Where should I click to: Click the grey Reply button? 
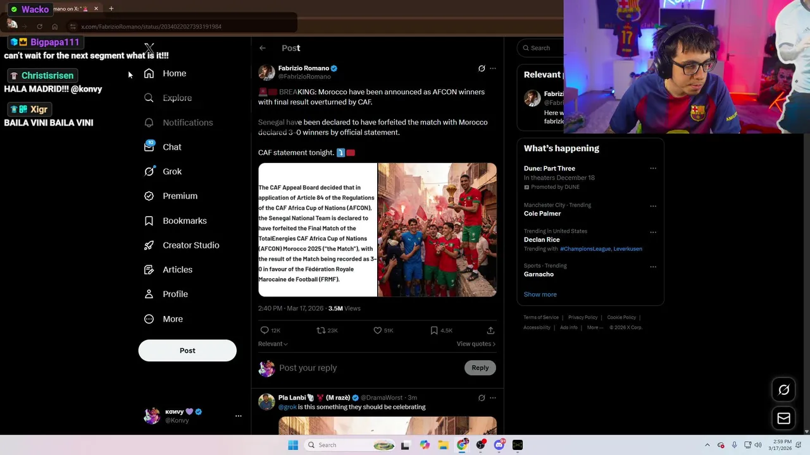coord(480,368)
